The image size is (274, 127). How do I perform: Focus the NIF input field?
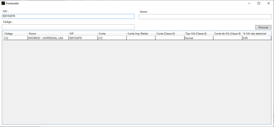coord(68,16)
